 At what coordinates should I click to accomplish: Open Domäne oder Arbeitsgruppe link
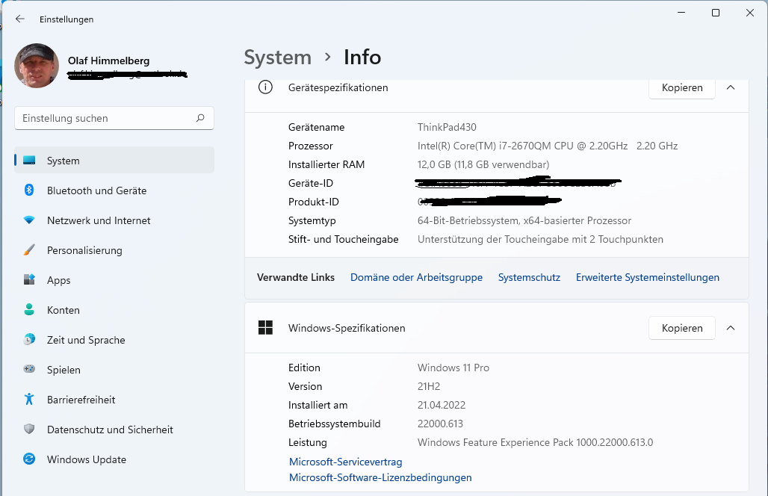tap(416, 277)
